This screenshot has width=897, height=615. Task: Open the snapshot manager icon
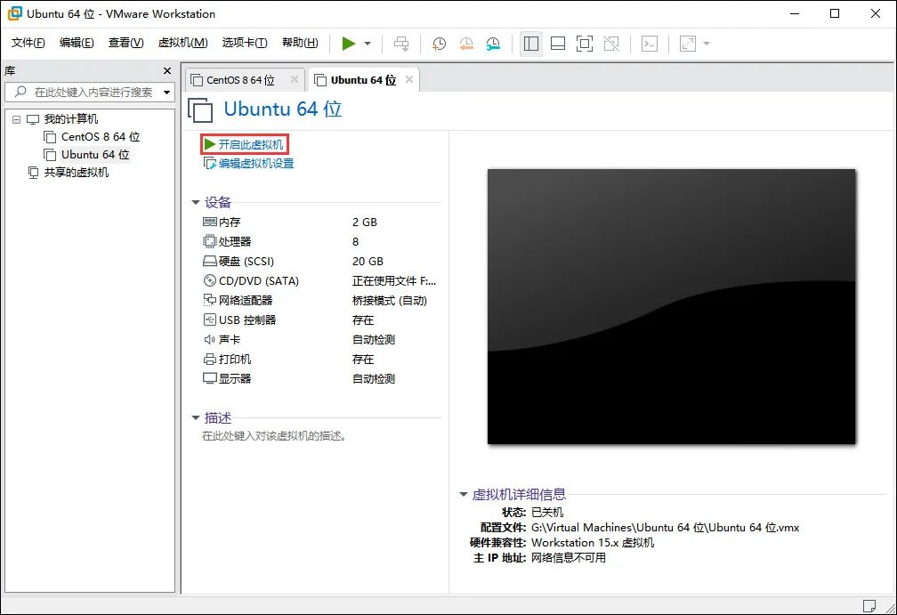tap(493, 44)
